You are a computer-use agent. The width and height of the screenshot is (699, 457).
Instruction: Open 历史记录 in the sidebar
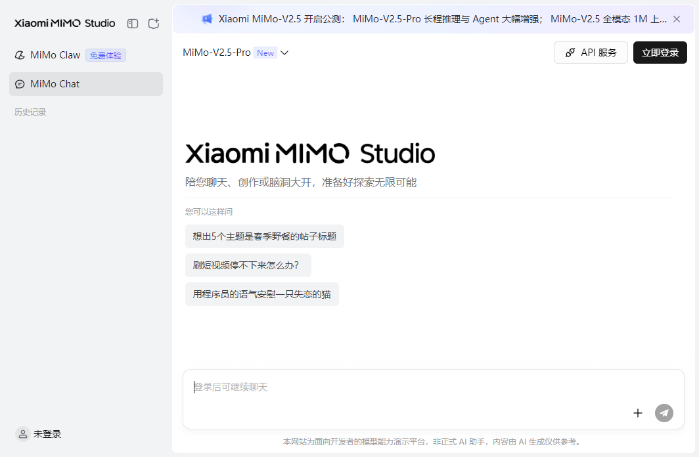pyautogui.click(x=30, y=112)
